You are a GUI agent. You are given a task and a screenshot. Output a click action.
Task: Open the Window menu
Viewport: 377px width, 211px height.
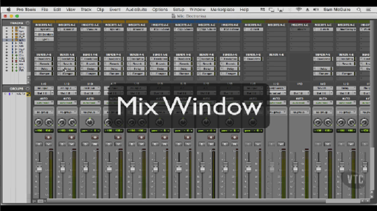pyautogui.click(x=197, y=9)
